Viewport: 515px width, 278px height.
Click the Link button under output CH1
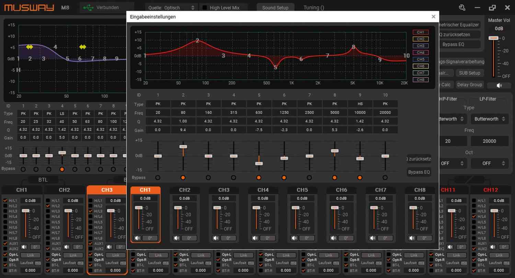pyautogui.click(x=31, y=255)
